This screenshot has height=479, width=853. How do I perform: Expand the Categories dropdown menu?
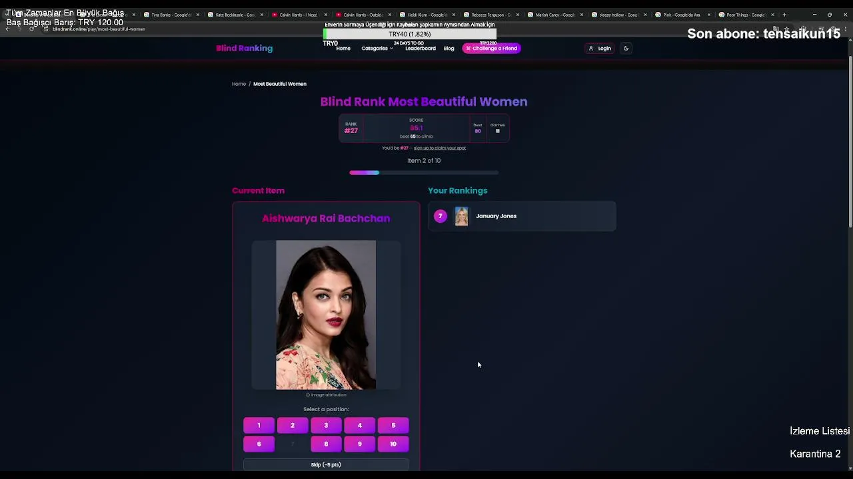tap(377, 48)
